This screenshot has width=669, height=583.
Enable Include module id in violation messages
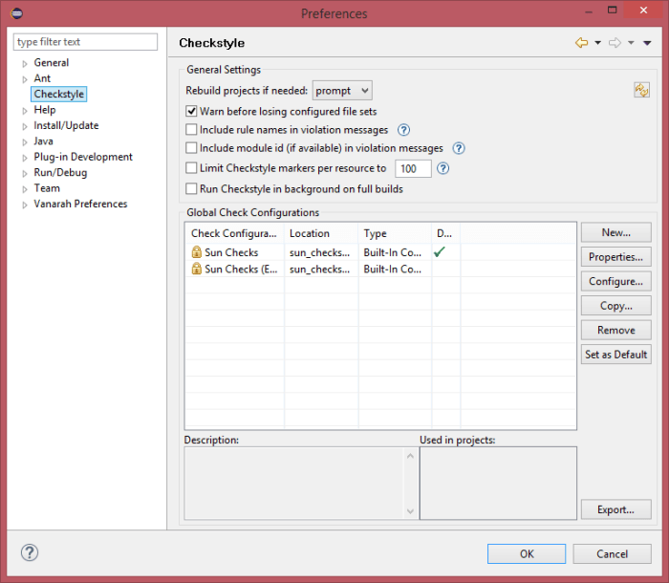(x=191, y=148)
